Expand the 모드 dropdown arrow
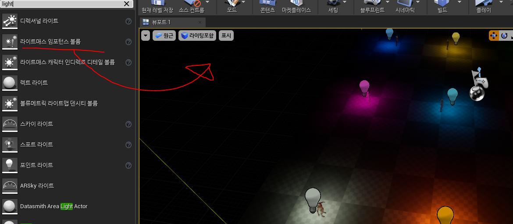Viewport: 513px width, 224px height. click(243, 2)
